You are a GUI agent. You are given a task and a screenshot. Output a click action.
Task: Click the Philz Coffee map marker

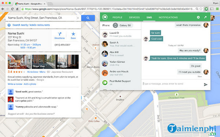pos(96,118)
